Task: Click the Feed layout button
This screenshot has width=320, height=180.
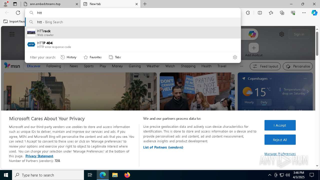Action: (x=265, y=66)
